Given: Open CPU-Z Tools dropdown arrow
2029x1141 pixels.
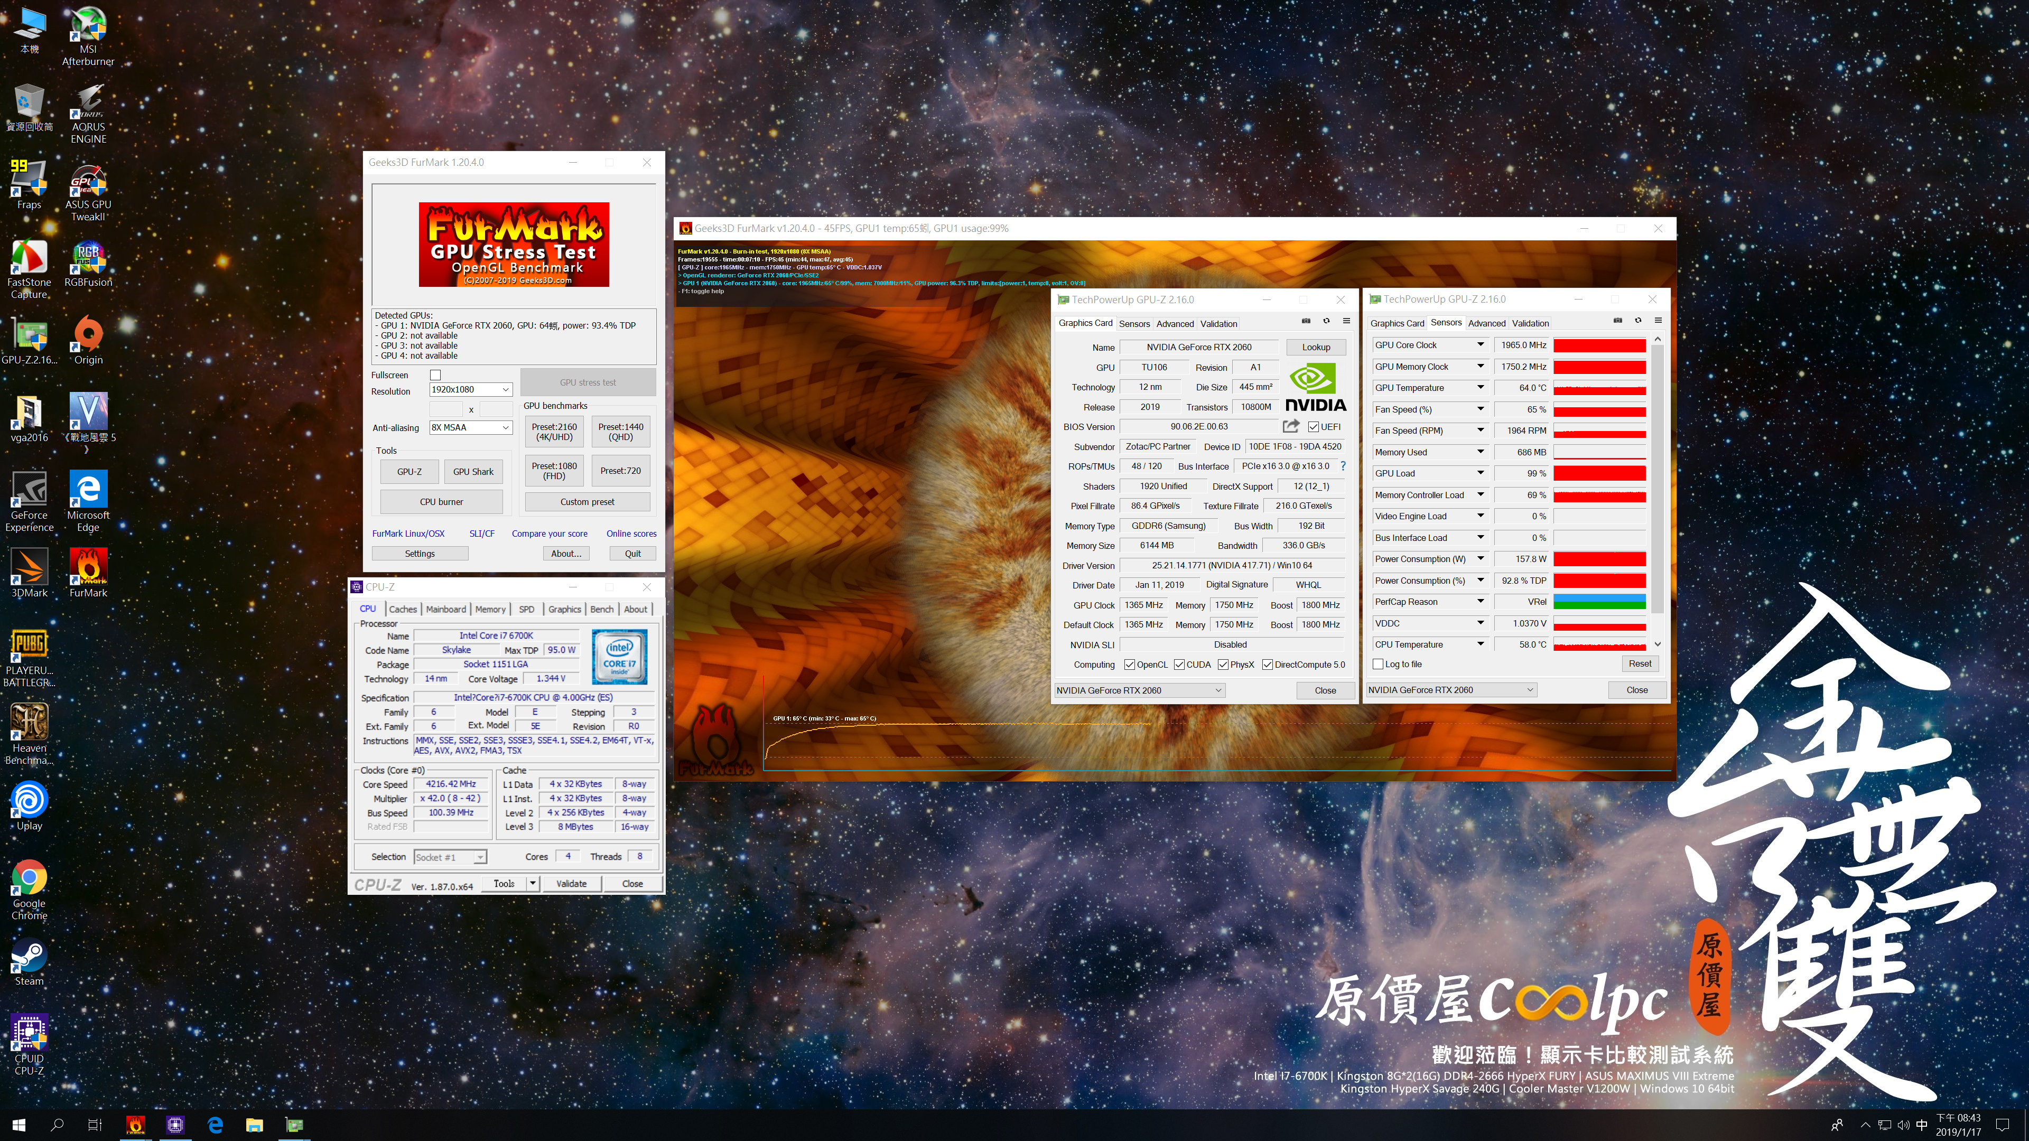Looking at the screenshot, I should pyautogui.click(x=533, y=884).
